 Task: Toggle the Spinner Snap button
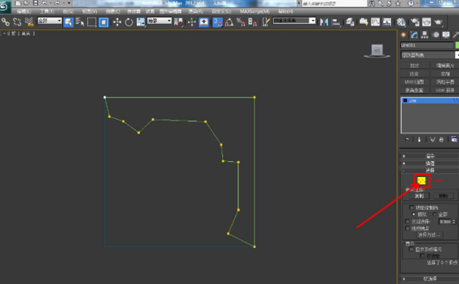[252, 22]
